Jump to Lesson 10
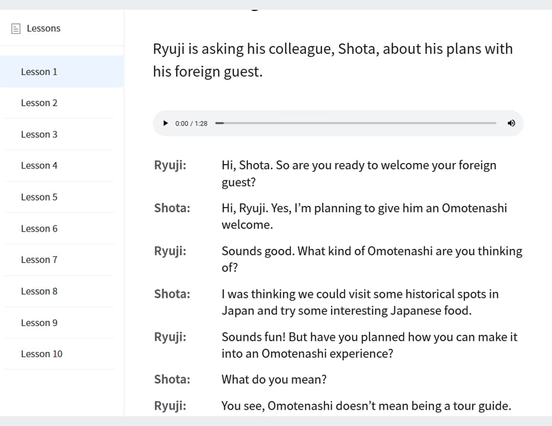The width and height of the screenshot is (552, 426). (x=41, y=354)
